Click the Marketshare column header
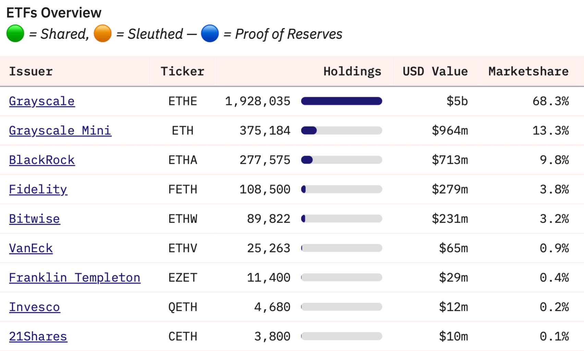 click(528, 71)
